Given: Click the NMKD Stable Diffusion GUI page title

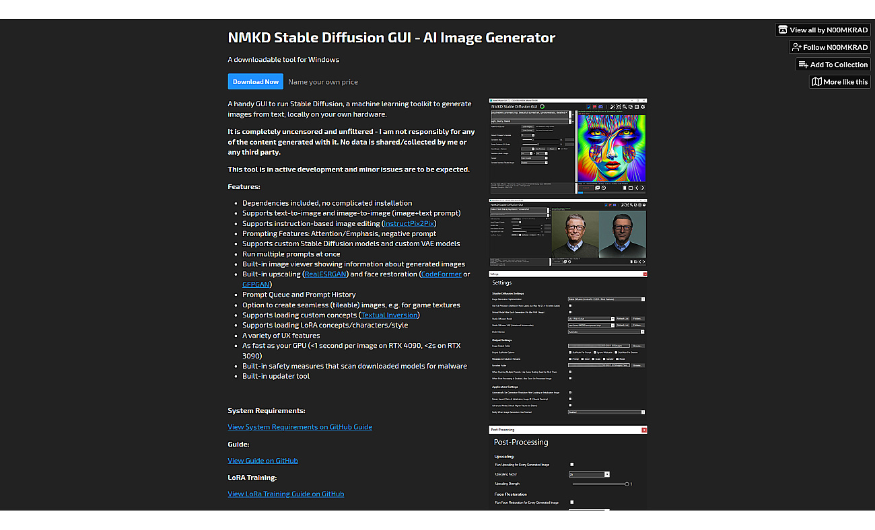Looking at the screenshot, I should click(392, 38).
